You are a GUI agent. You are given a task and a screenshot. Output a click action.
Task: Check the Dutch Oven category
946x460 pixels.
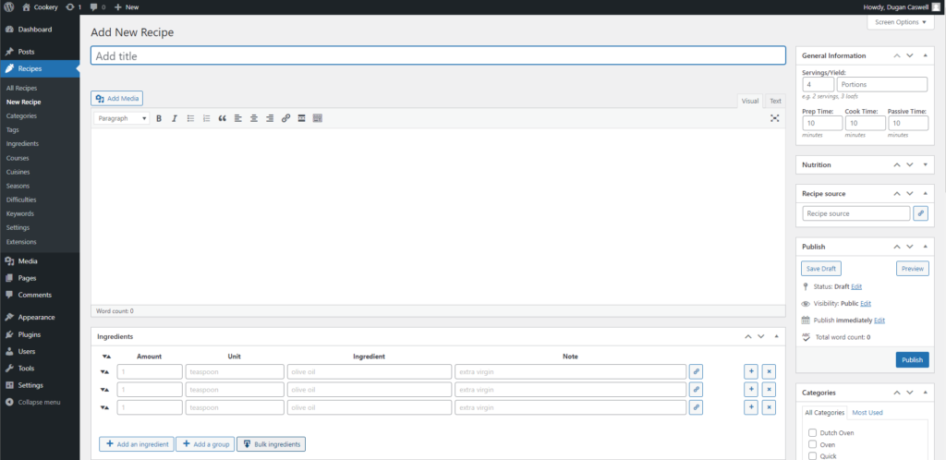coord(812,432)
